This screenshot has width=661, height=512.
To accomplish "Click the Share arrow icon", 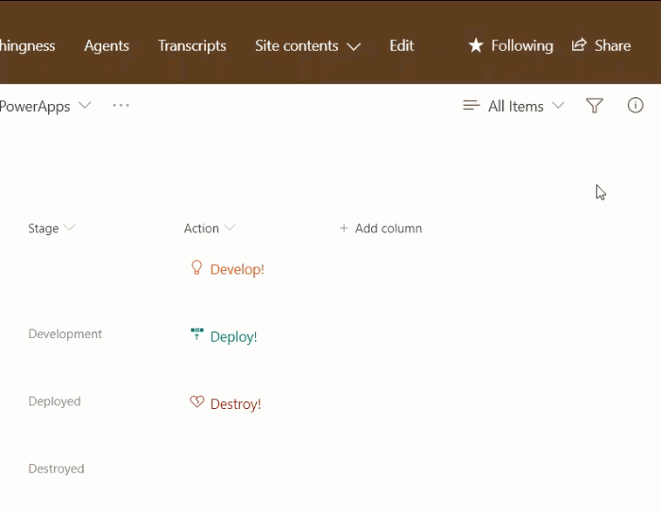I will [580, 45].
